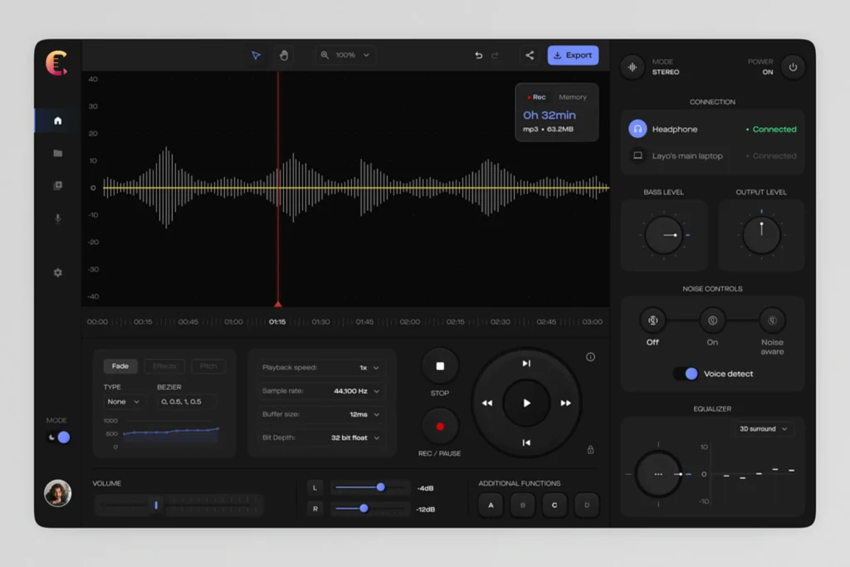Toggle the dark/light MODE switch
Screen dimensions: 850x567
click(x=59, y=437)
